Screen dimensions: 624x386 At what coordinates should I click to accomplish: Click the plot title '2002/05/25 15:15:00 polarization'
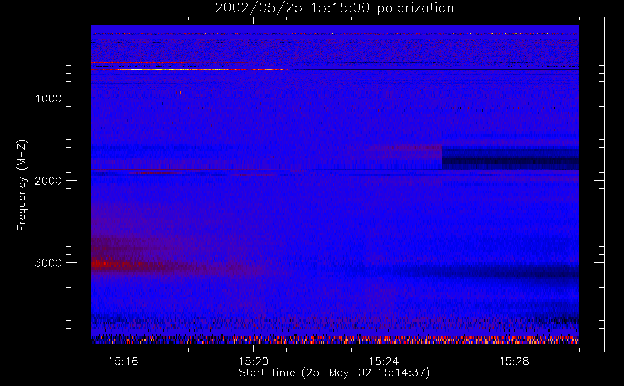tap(334, 8)
